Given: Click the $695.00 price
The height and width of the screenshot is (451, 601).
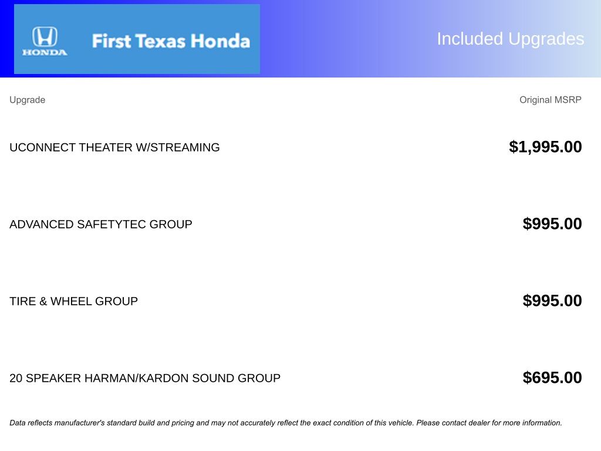Looking at the screenshot, I should click(552, 378).
